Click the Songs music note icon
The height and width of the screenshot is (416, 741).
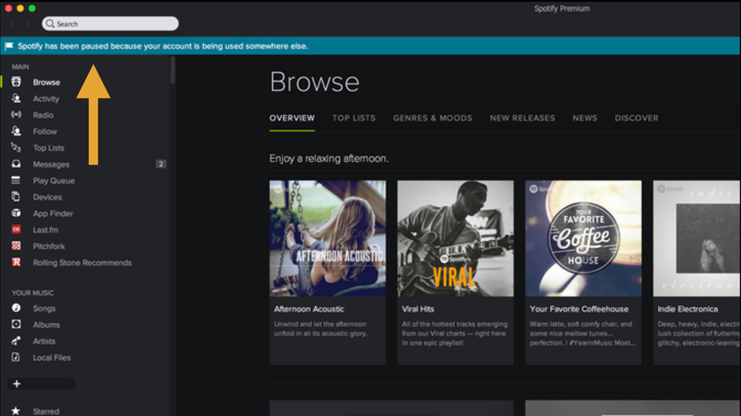click(16, 308)
